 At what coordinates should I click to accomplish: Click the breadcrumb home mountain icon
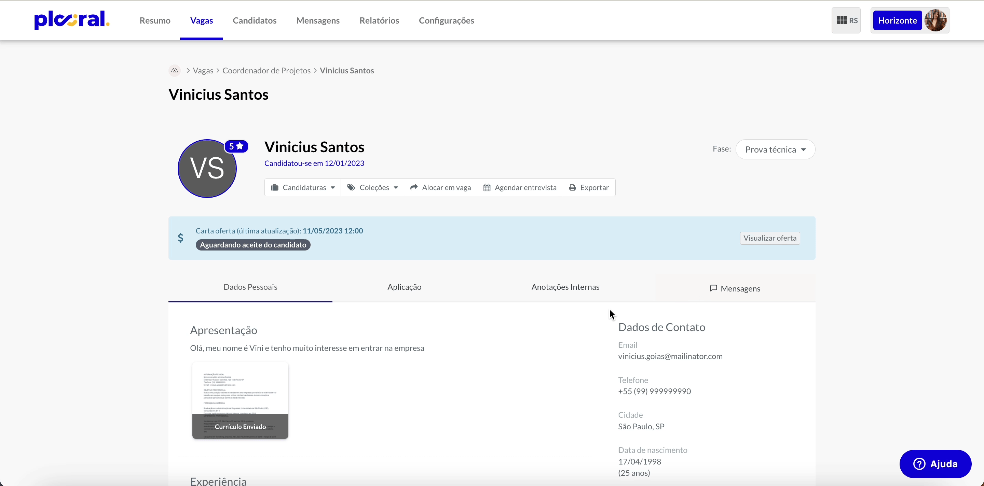[x=175, y=71]
